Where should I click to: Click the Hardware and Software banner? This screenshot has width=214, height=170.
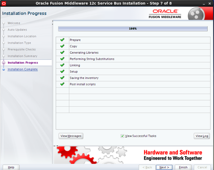tap(133, 155)
